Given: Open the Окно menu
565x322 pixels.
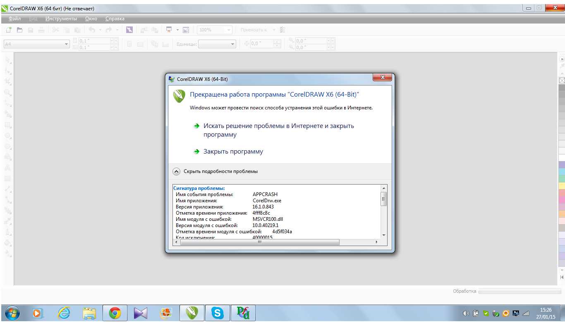Looking at the screenshot, I should click(x=91, y=19).
